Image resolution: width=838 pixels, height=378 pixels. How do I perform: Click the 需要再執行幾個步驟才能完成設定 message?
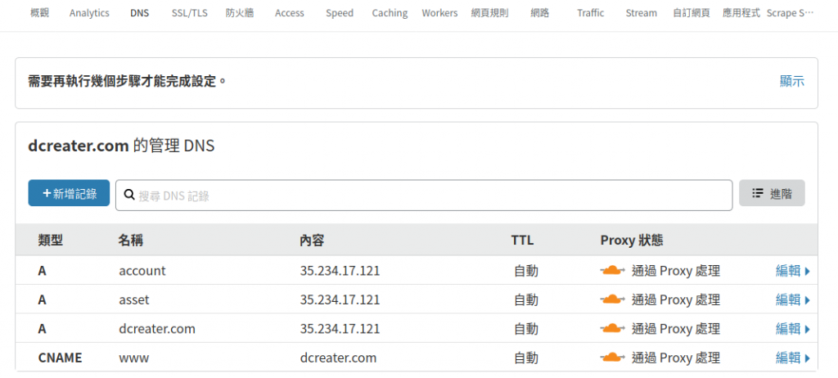click(127, 81)
